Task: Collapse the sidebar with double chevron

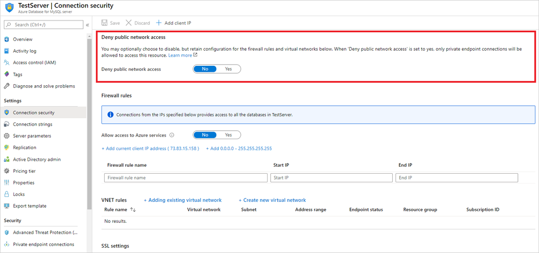Action: tap(87, 25)
